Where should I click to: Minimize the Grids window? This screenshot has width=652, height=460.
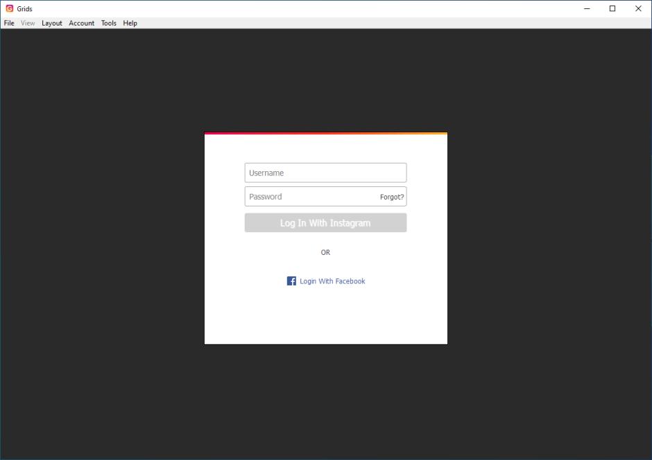pyautogui.click(x=587, y=9)
